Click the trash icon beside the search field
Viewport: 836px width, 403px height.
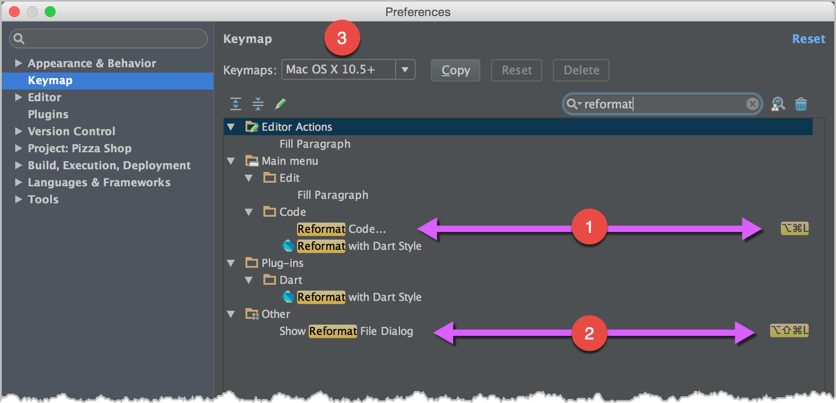tap(802, 104)
